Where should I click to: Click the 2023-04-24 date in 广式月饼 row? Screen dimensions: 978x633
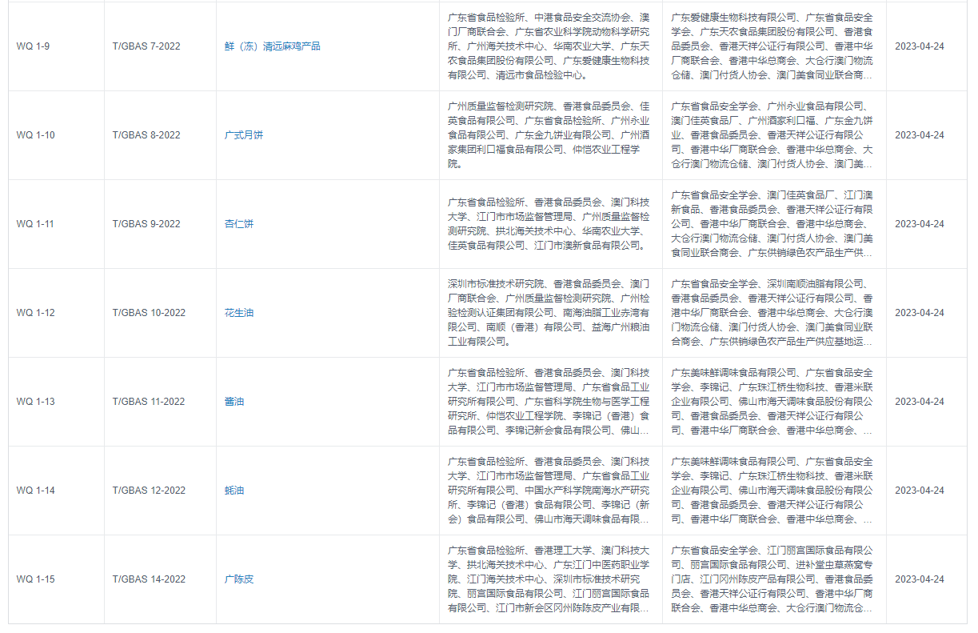(x=919, y=135)
